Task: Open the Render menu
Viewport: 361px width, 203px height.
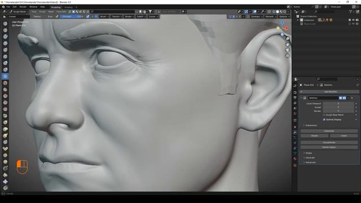Action: 23,7
